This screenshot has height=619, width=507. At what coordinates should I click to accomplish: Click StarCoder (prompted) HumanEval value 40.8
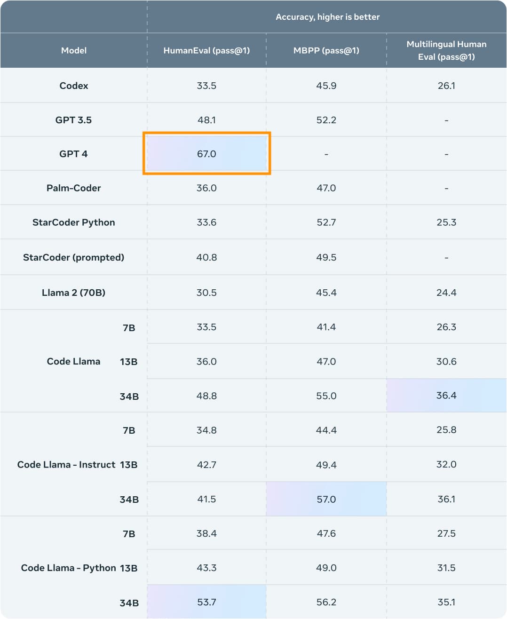point(206,257)
